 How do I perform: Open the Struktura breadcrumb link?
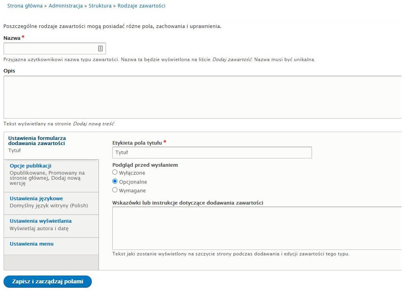tap(100, 6)
